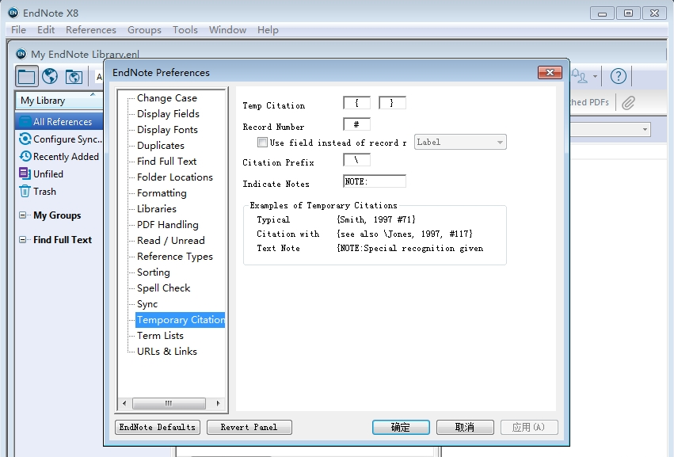Screen dimensions: 674x457
Task: Open the dropdown arrow next to share icon
Action: [595, 77]
